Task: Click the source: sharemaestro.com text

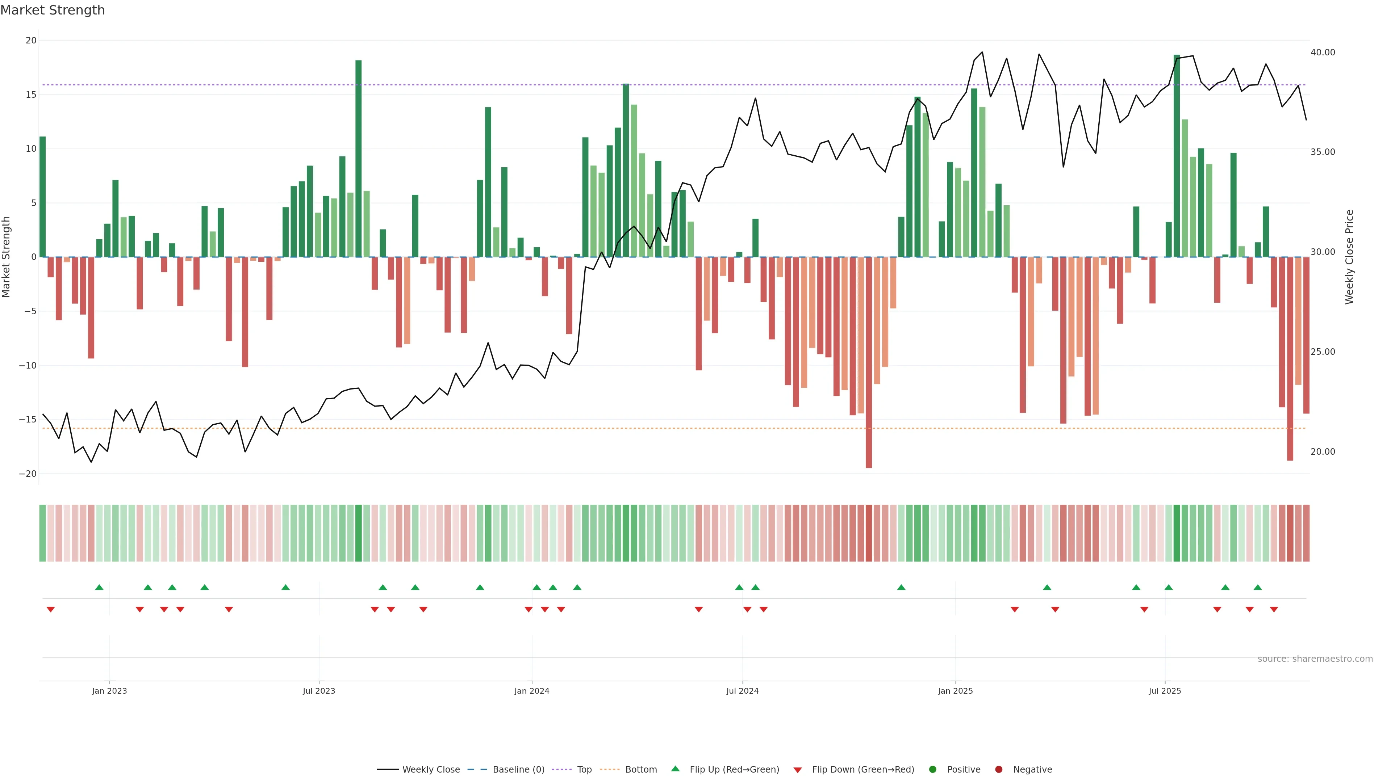Action: [1315, 659]
